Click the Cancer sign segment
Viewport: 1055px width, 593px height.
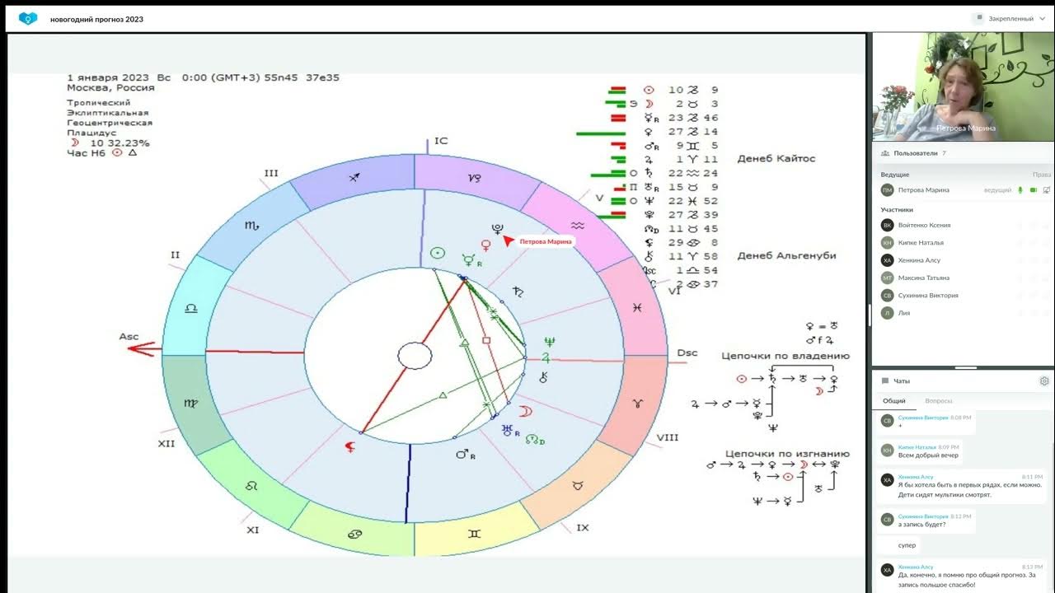pyautogui.click(x=354, y=534)
